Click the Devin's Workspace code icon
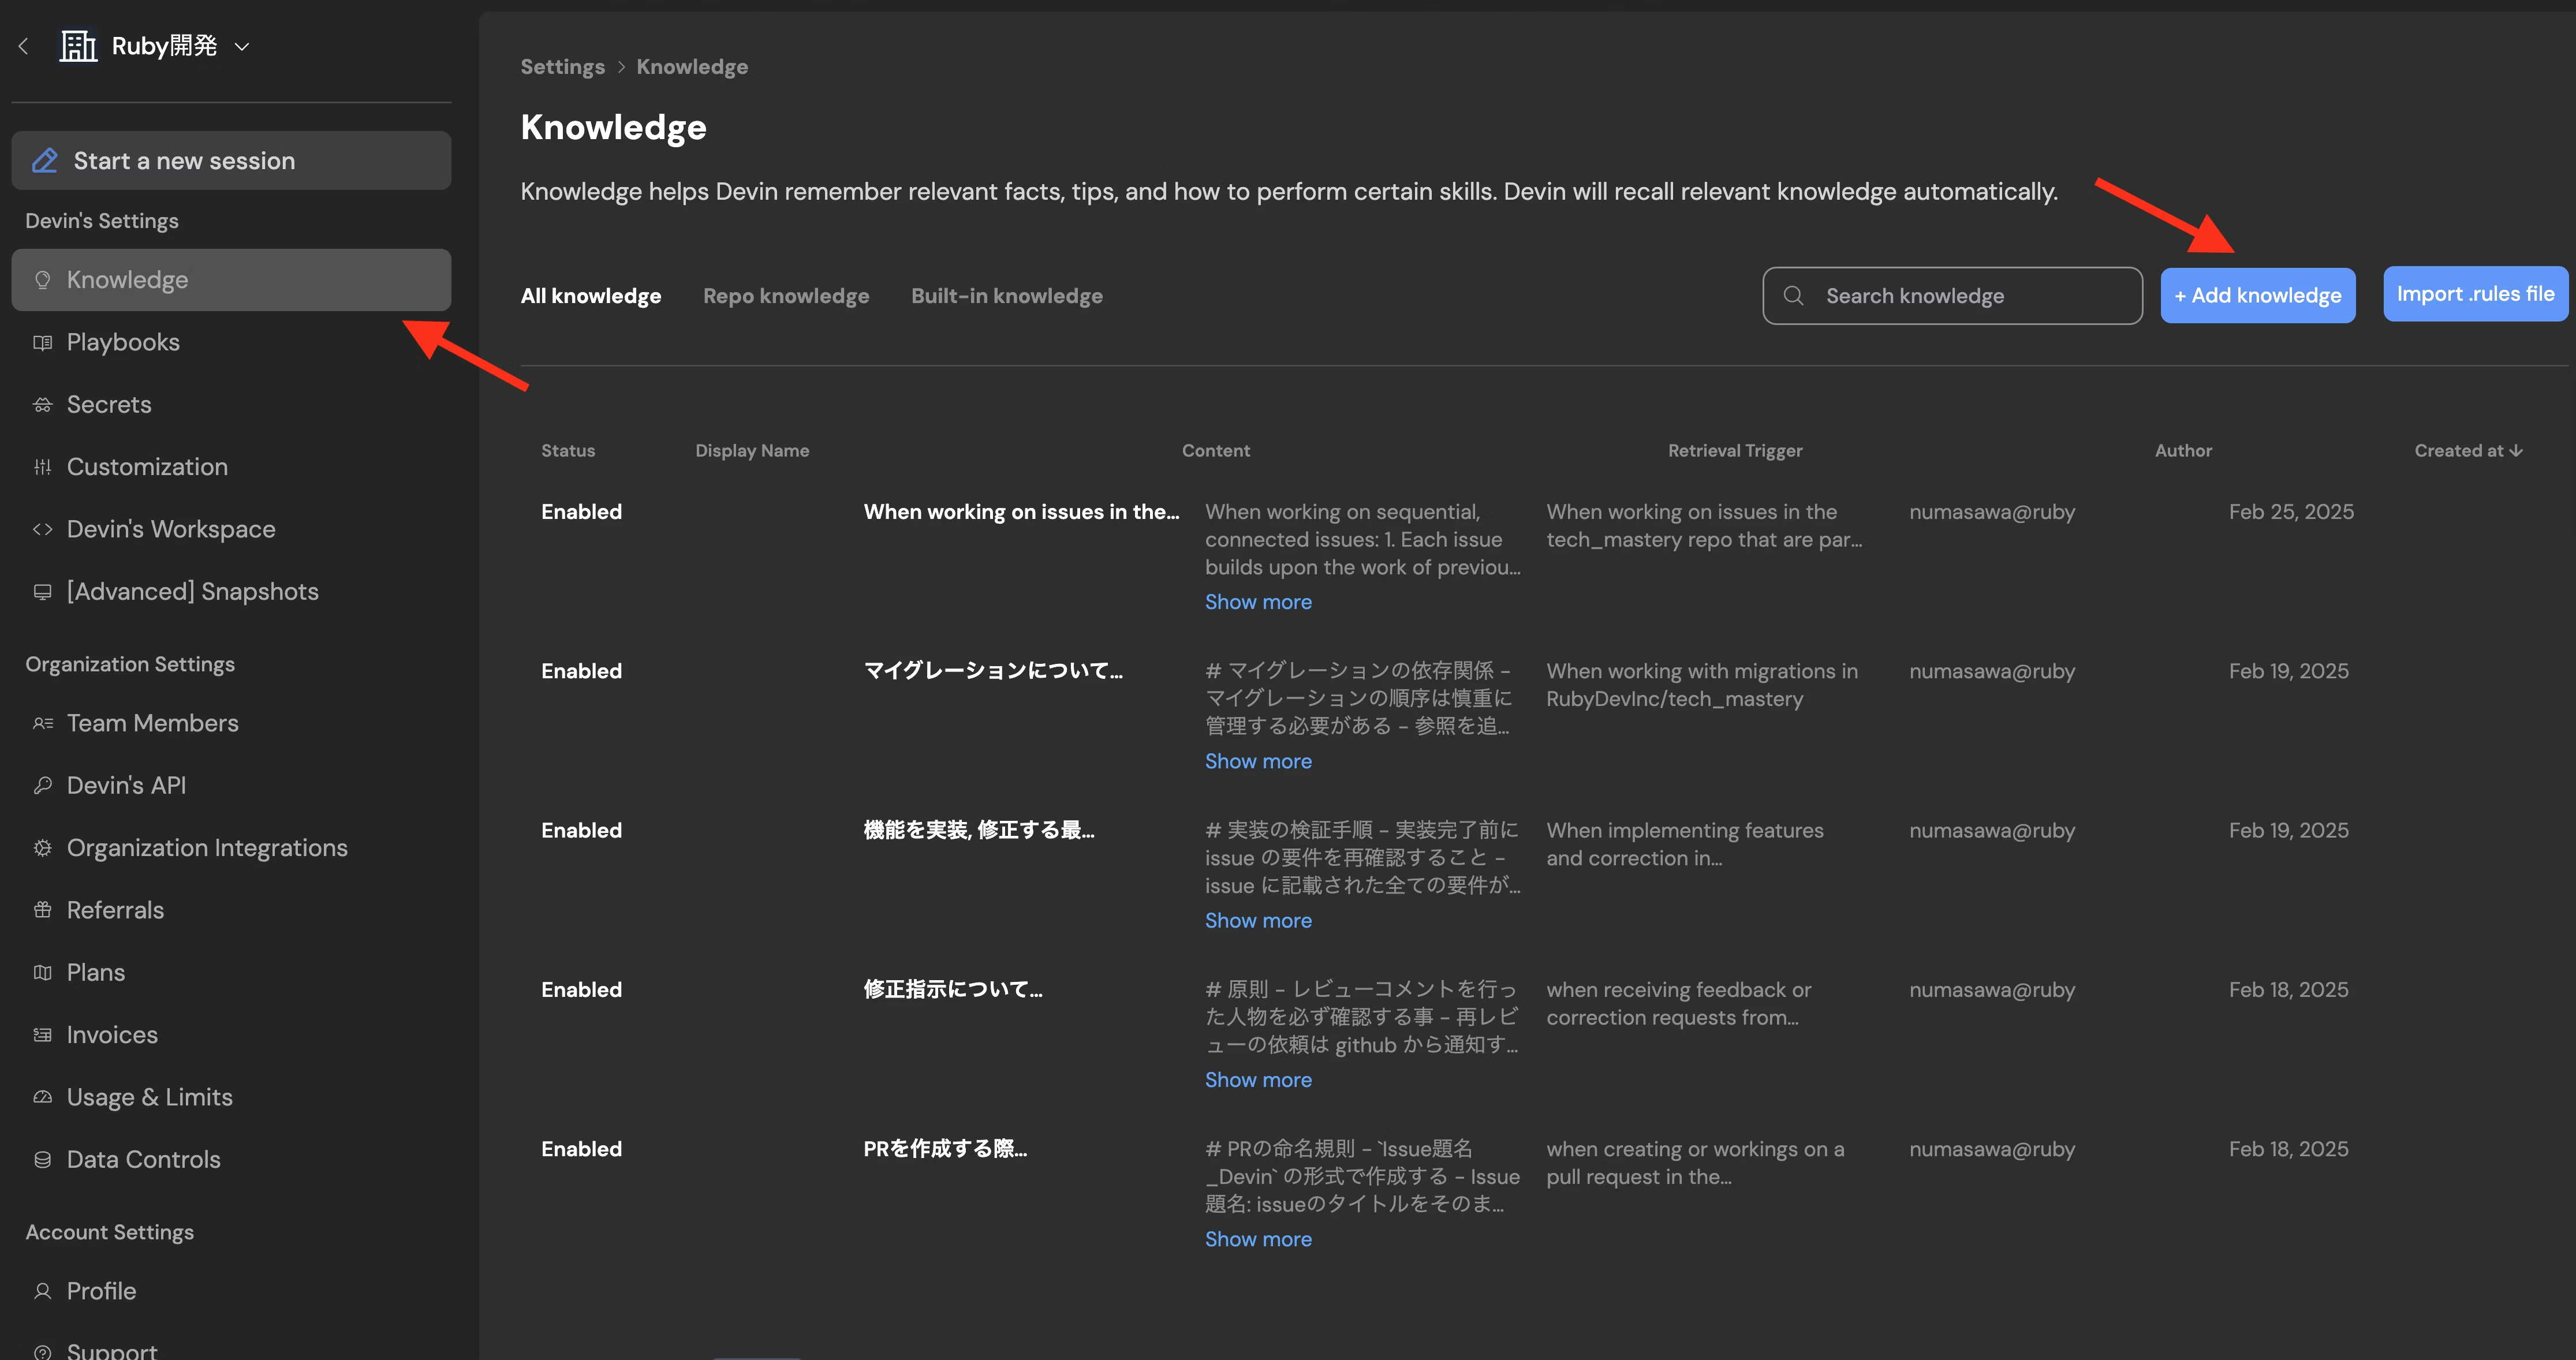Screen dimensions: 2576x1360 click(42, 529)
